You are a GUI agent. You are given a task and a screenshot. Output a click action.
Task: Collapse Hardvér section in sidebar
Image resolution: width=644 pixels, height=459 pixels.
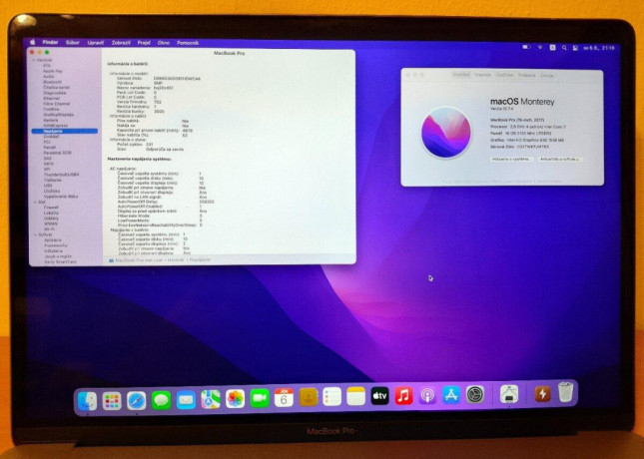coord(34,60)
